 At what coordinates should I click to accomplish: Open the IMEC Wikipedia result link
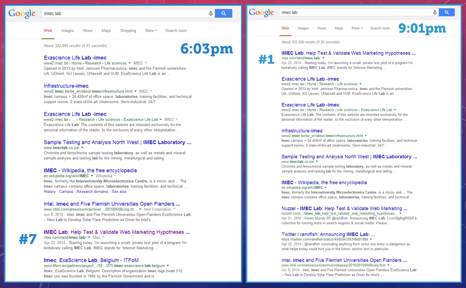(x=90, y=170)
